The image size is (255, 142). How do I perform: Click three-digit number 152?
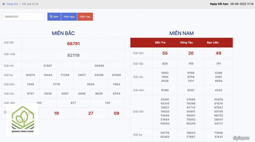(x=39, y=103)
